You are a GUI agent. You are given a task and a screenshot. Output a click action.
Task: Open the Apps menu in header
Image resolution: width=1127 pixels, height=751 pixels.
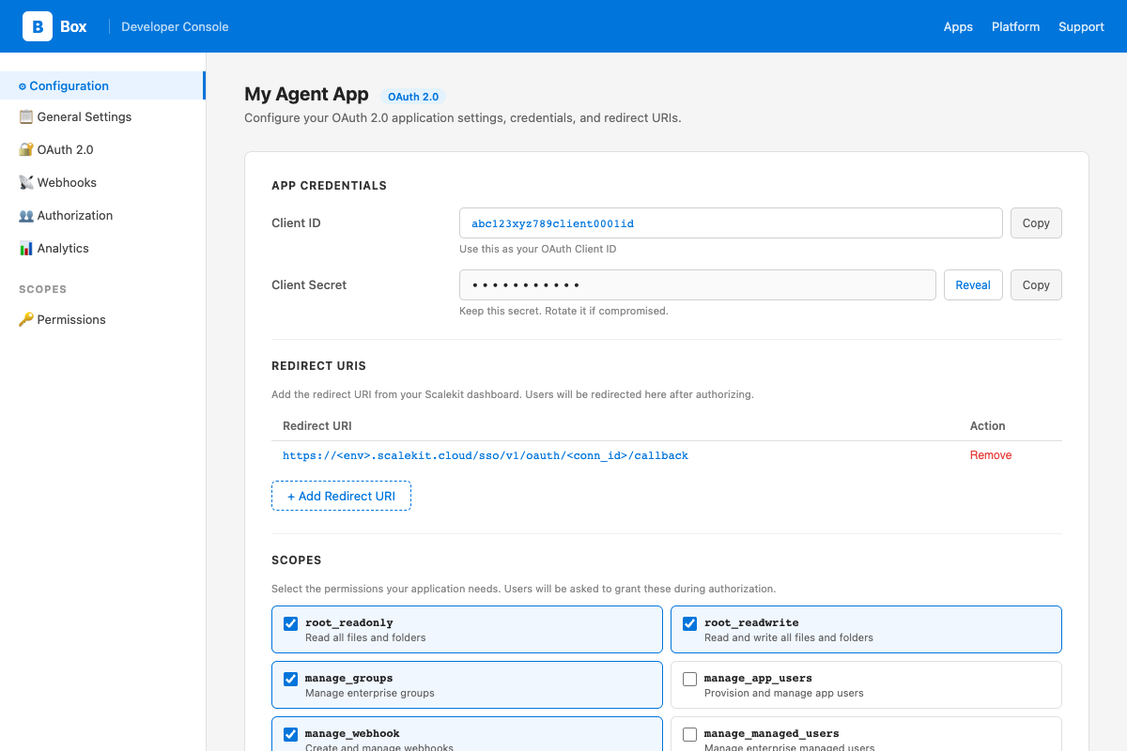(958, 26)
